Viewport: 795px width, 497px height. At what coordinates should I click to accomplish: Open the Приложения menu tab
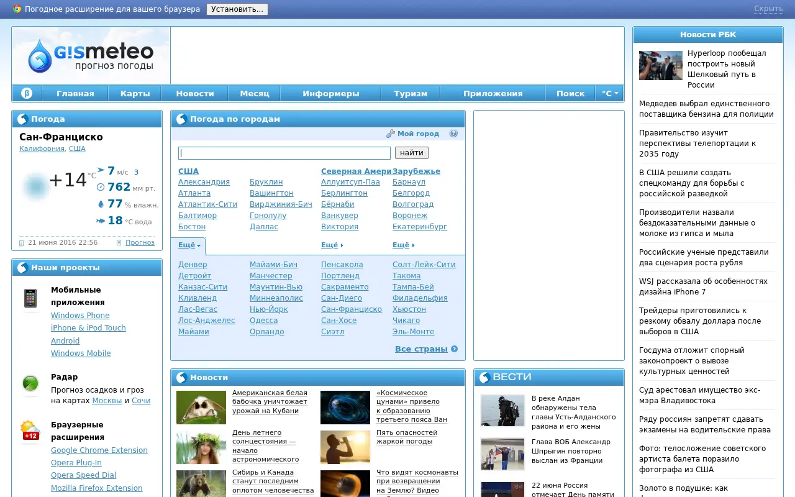click(x=493, y=94)
